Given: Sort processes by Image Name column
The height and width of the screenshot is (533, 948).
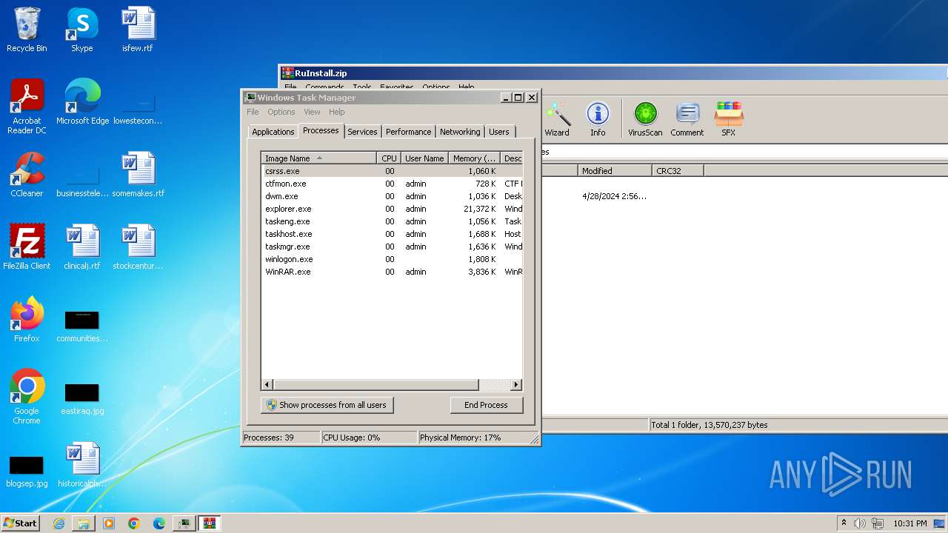Looking at the screenshot, I should (x=318, y=158).
